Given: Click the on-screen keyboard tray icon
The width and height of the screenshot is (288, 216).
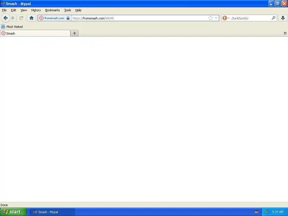Looking at the screenshot, I should pos(256,212).
